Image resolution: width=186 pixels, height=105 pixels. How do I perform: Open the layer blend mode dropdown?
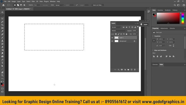click(119, 31)
